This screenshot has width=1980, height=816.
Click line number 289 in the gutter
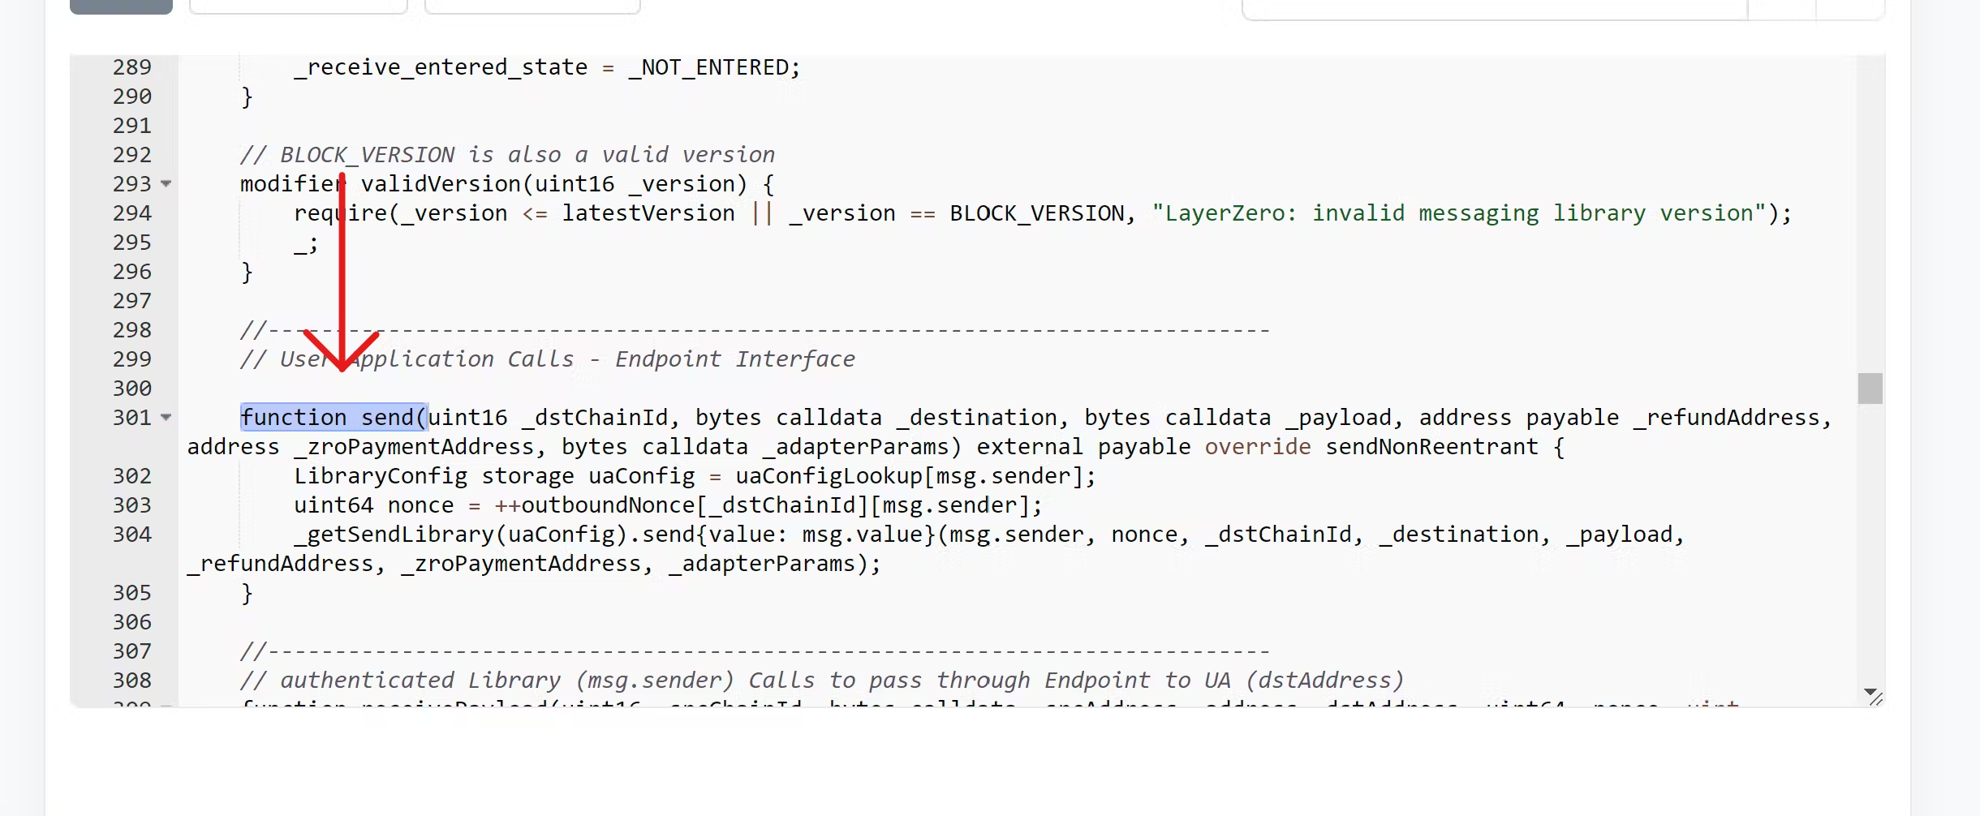(x=132, y=67)
